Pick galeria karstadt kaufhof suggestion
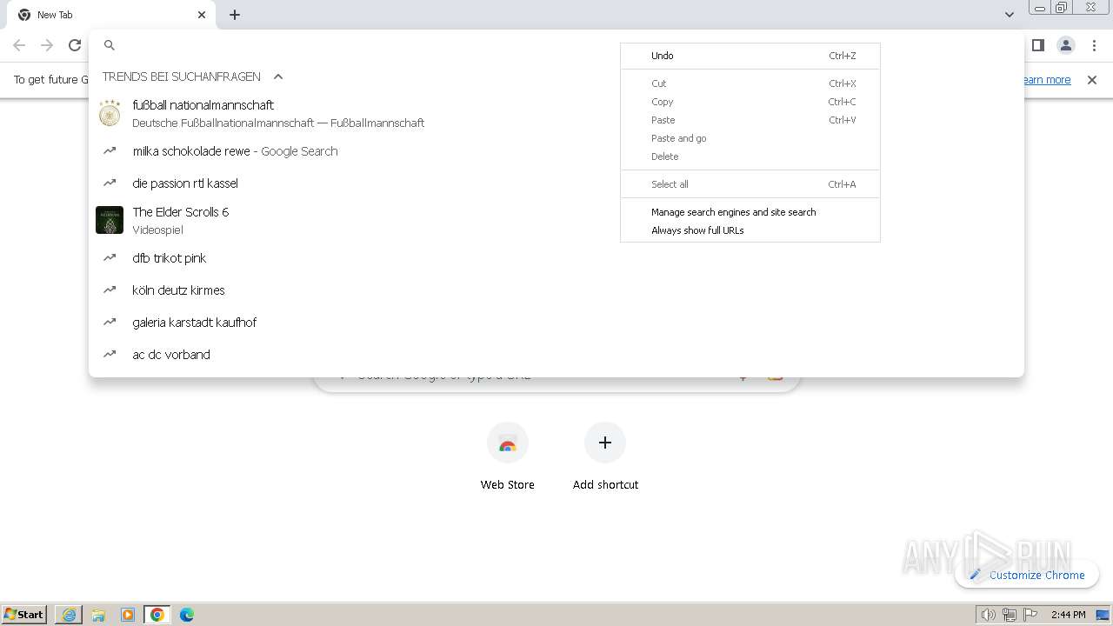Viewport: 1113px width, 626px height. point(556,323)
